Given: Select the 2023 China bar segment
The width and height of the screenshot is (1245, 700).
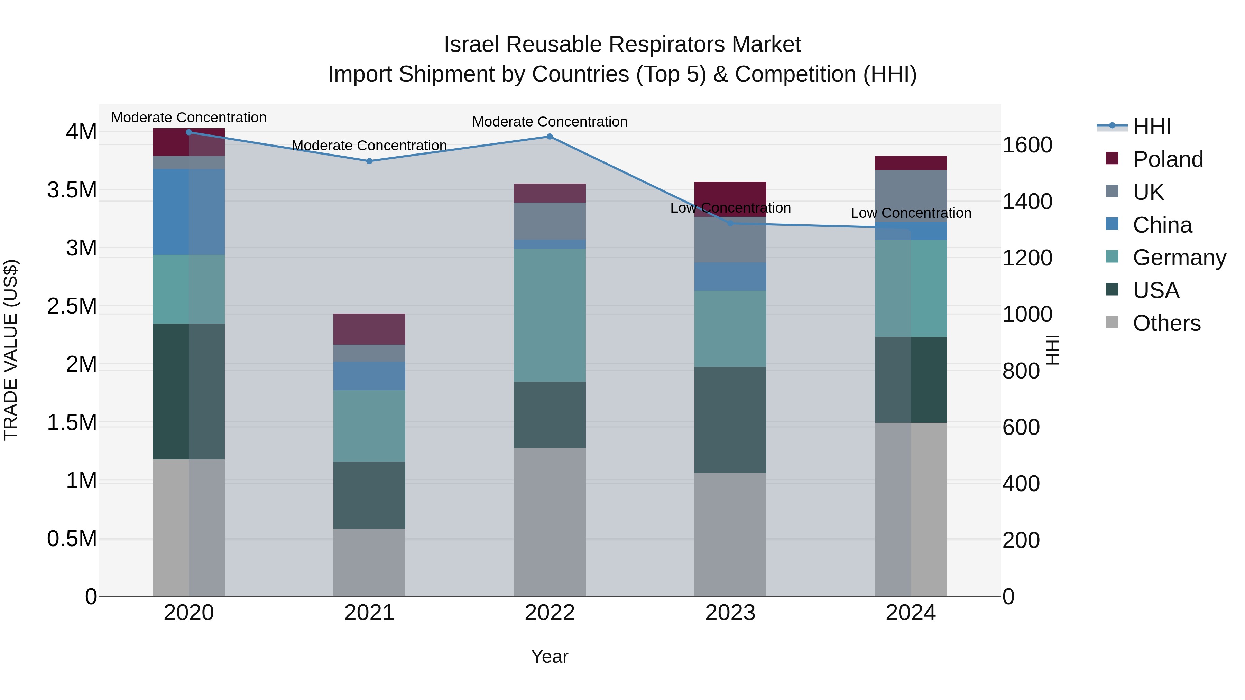Looking at the screenshot, I should tap(730, 277).
